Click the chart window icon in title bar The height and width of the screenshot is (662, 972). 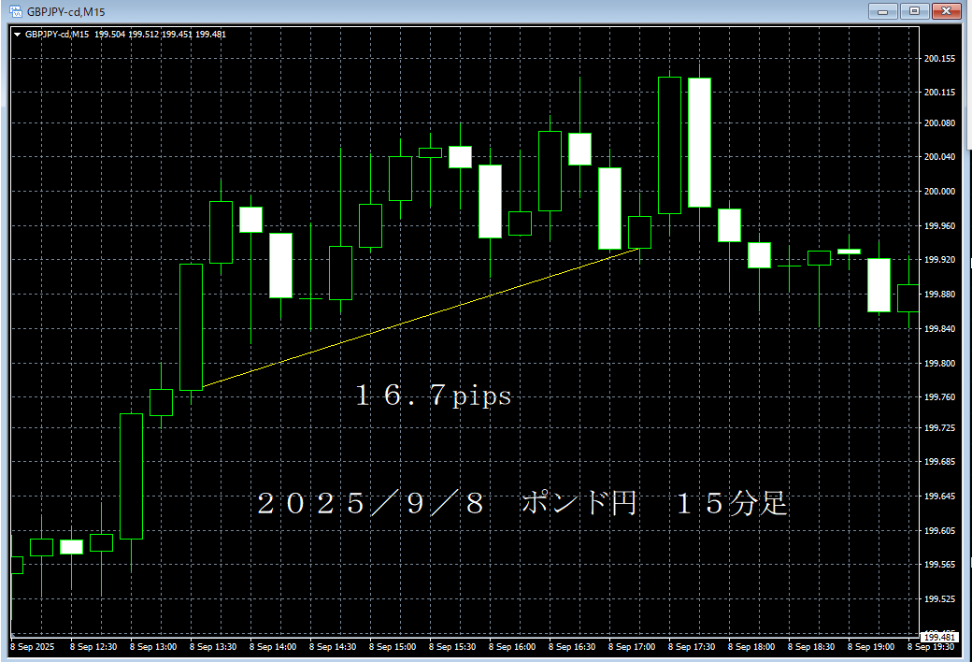(13, 10)
